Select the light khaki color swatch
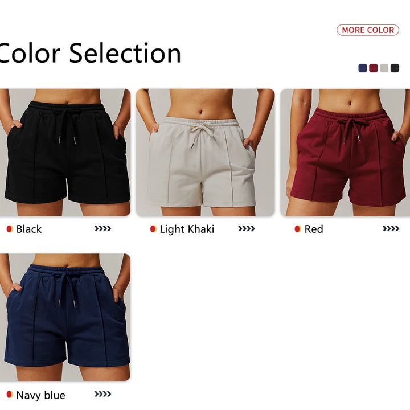 coord(384,68)
